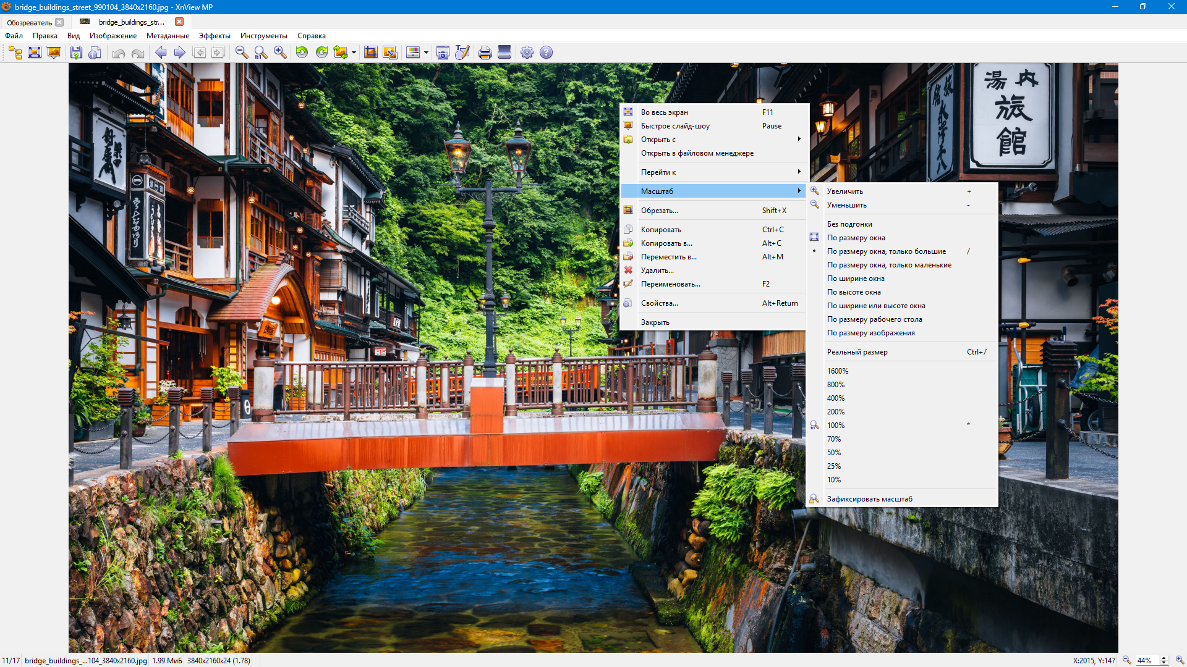Switch to the 'Обозреватель' tab
Viewport: 1187px width, 667px height.
coord(29,22)
